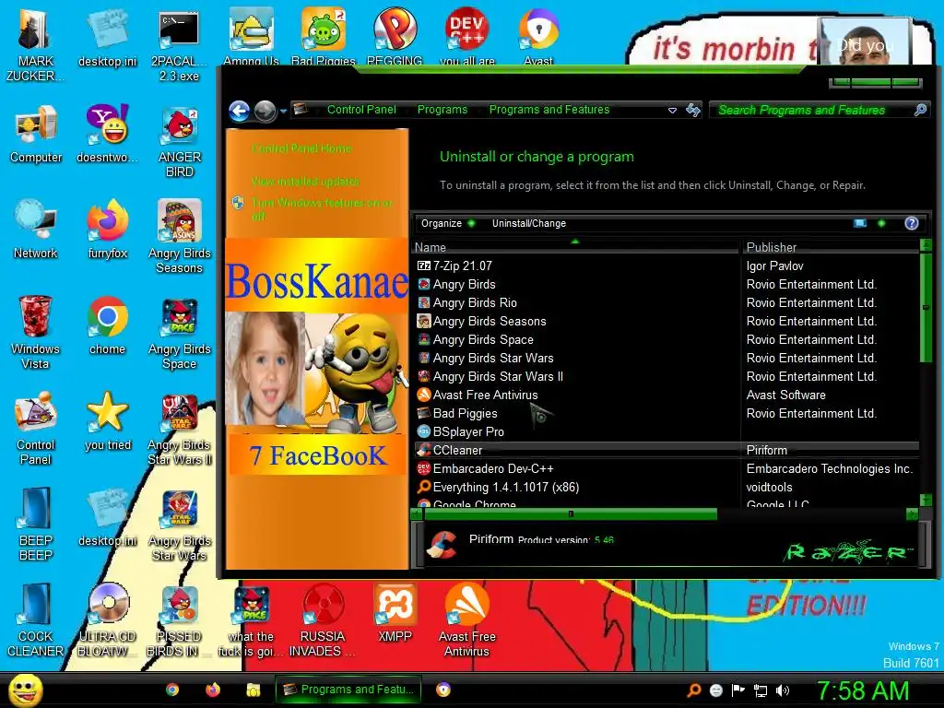The image size is (944, 708).
Task: Open the smiley face Start button
Action: [25, 690]
